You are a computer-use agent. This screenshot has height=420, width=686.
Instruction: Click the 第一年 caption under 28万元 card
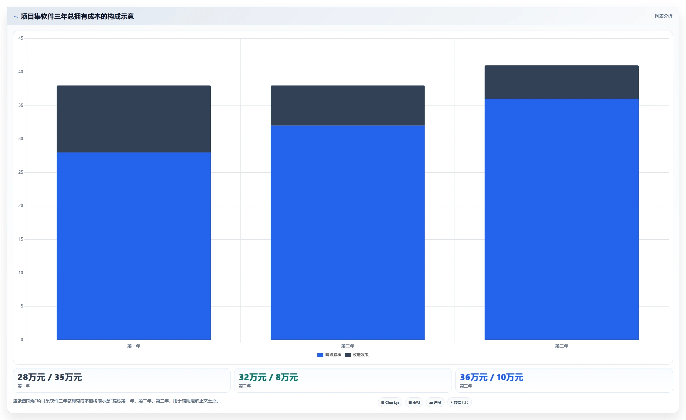click(24, 386)
